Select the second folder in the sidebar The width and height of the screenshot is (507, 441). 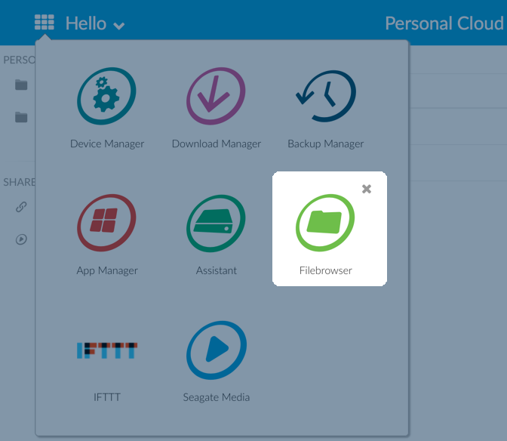tap(21, 117)
